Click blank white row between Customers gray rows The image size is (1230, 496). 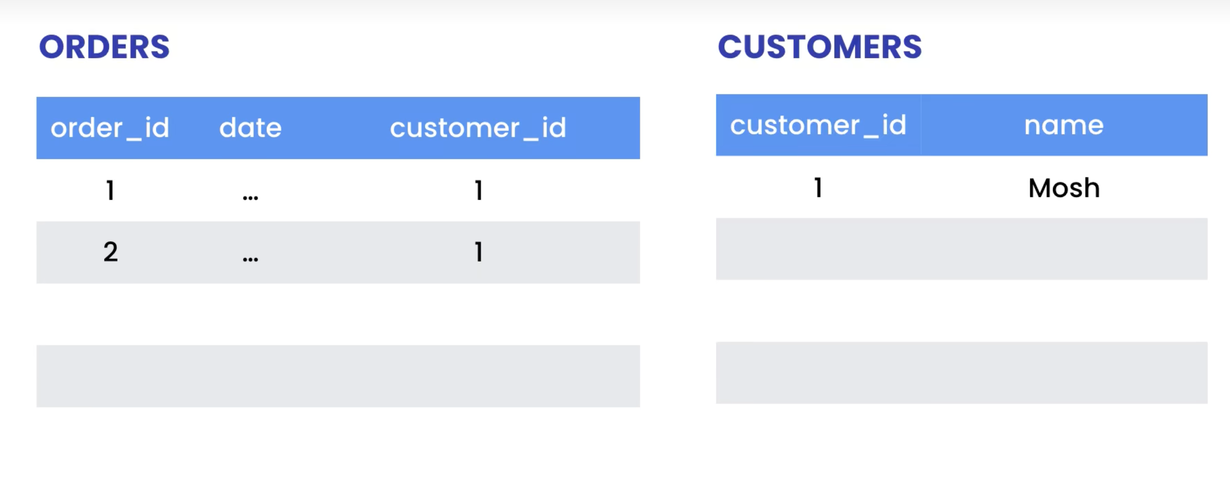click(961, 311)
